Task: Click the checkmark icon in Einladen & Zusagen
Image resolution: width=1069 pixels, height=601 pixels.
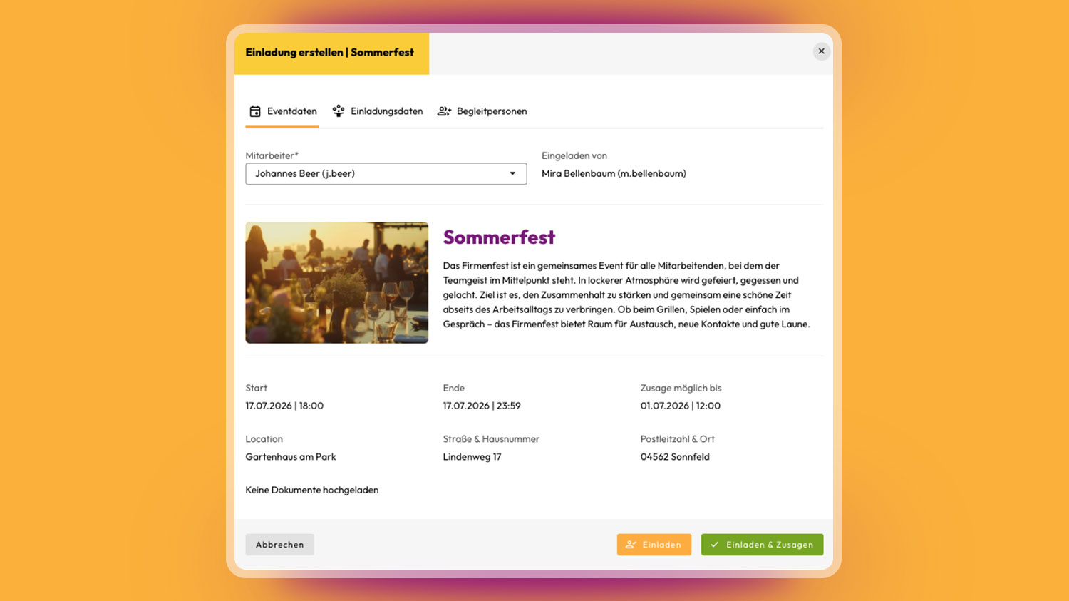Action: 715,545
